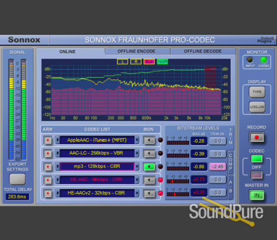The width and height of the screenshot is (277, 240).
Task: Reset the red clip LED for HE-AAC row
Action: click(x=161, y=180)
